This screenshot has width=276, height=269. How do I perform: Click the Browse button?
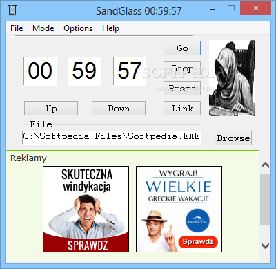pos(233,138)
